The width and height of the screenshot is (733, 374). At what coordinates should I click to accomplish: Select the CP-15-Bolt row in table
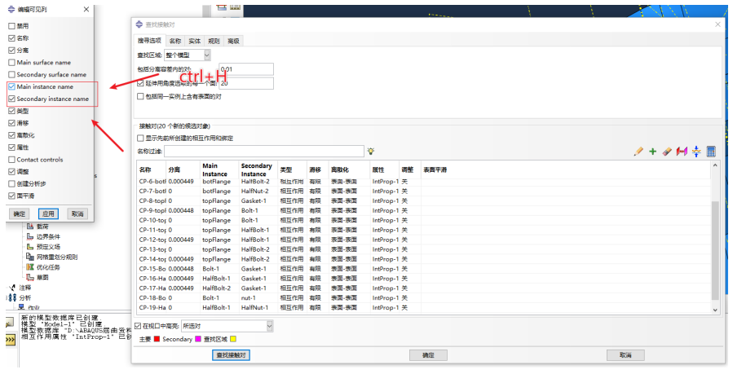click(x=423, y=268)
